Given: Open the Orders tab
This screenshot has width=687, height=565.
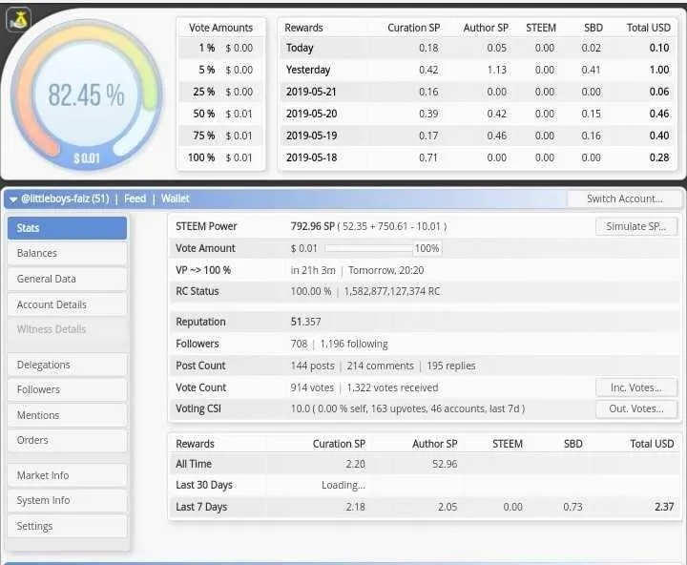Looking at the screenshot, I should tap(67, 440).
